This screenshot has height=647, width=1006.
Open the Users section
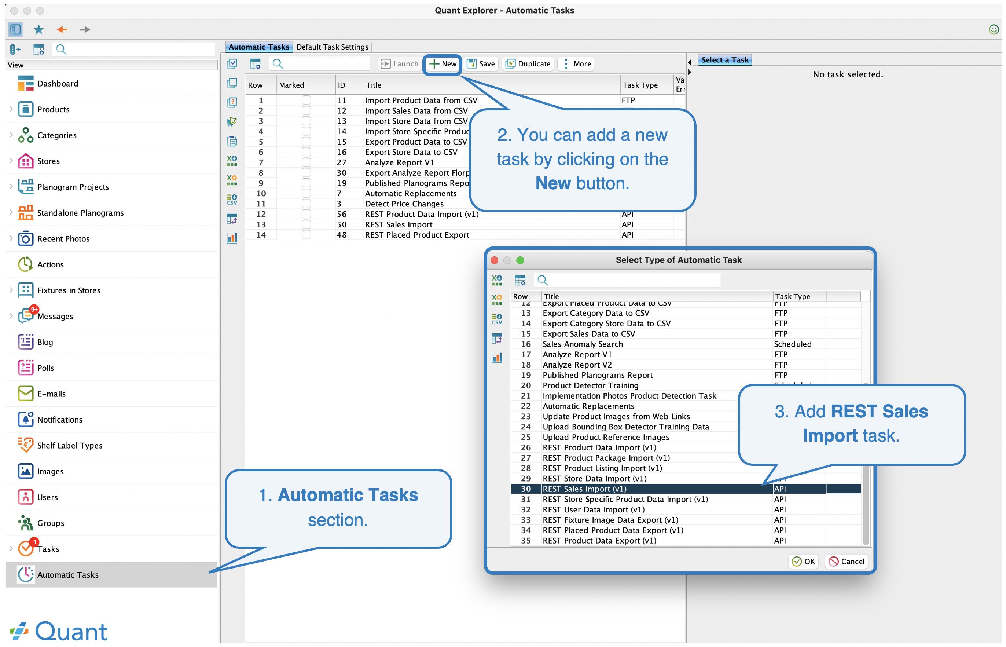coord(47,497)
